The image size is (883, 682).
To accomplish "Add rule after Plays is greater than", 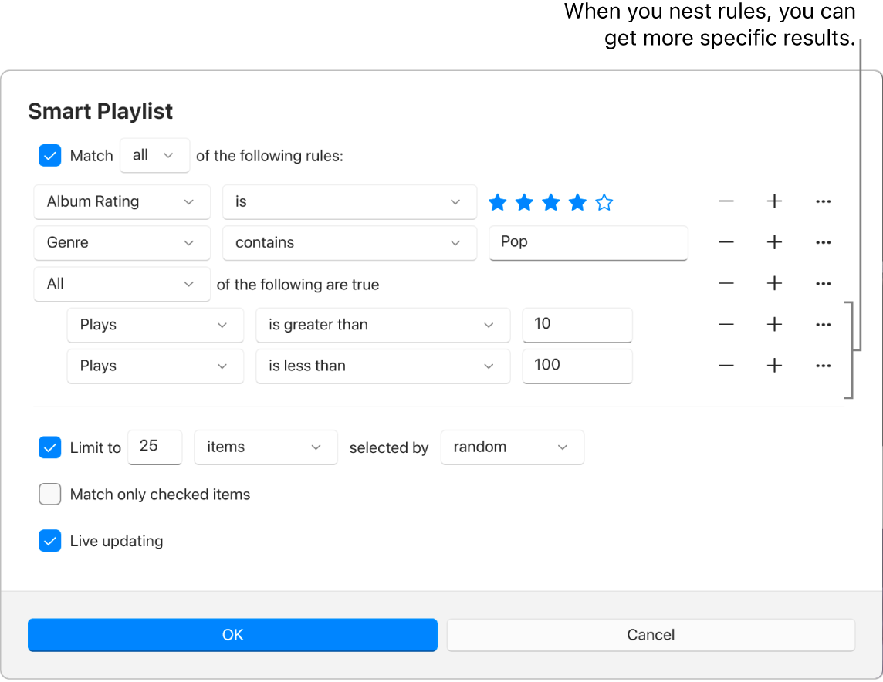I will click(774, 325).
